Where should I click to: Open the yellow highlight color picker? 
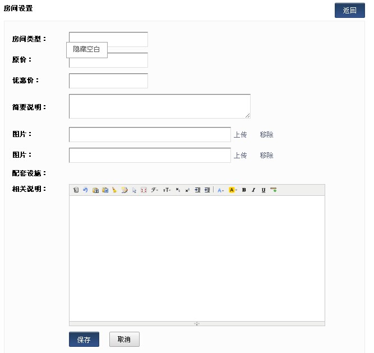point(233,190)
